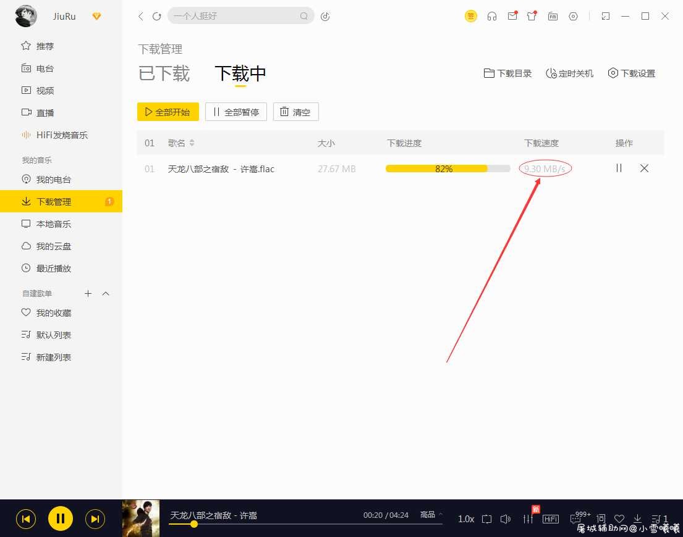Screen dimensions: 683x537
Task: Click the 清空 button
Action: 296,112
